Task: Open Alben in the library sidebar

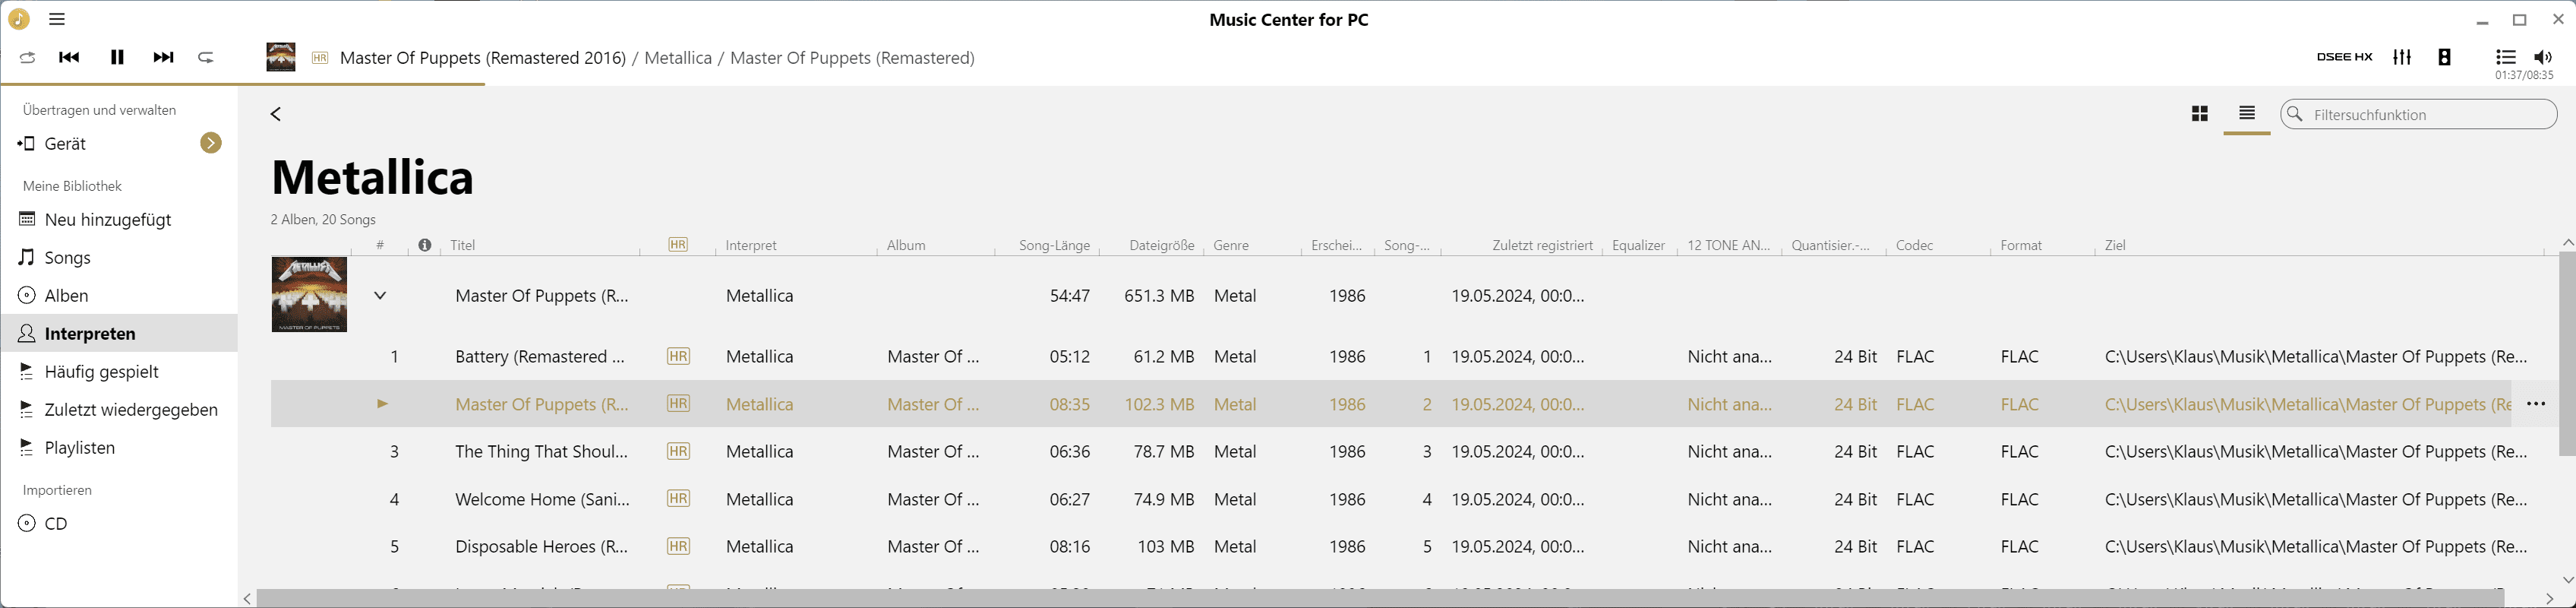Action: (x=66, y=295)
